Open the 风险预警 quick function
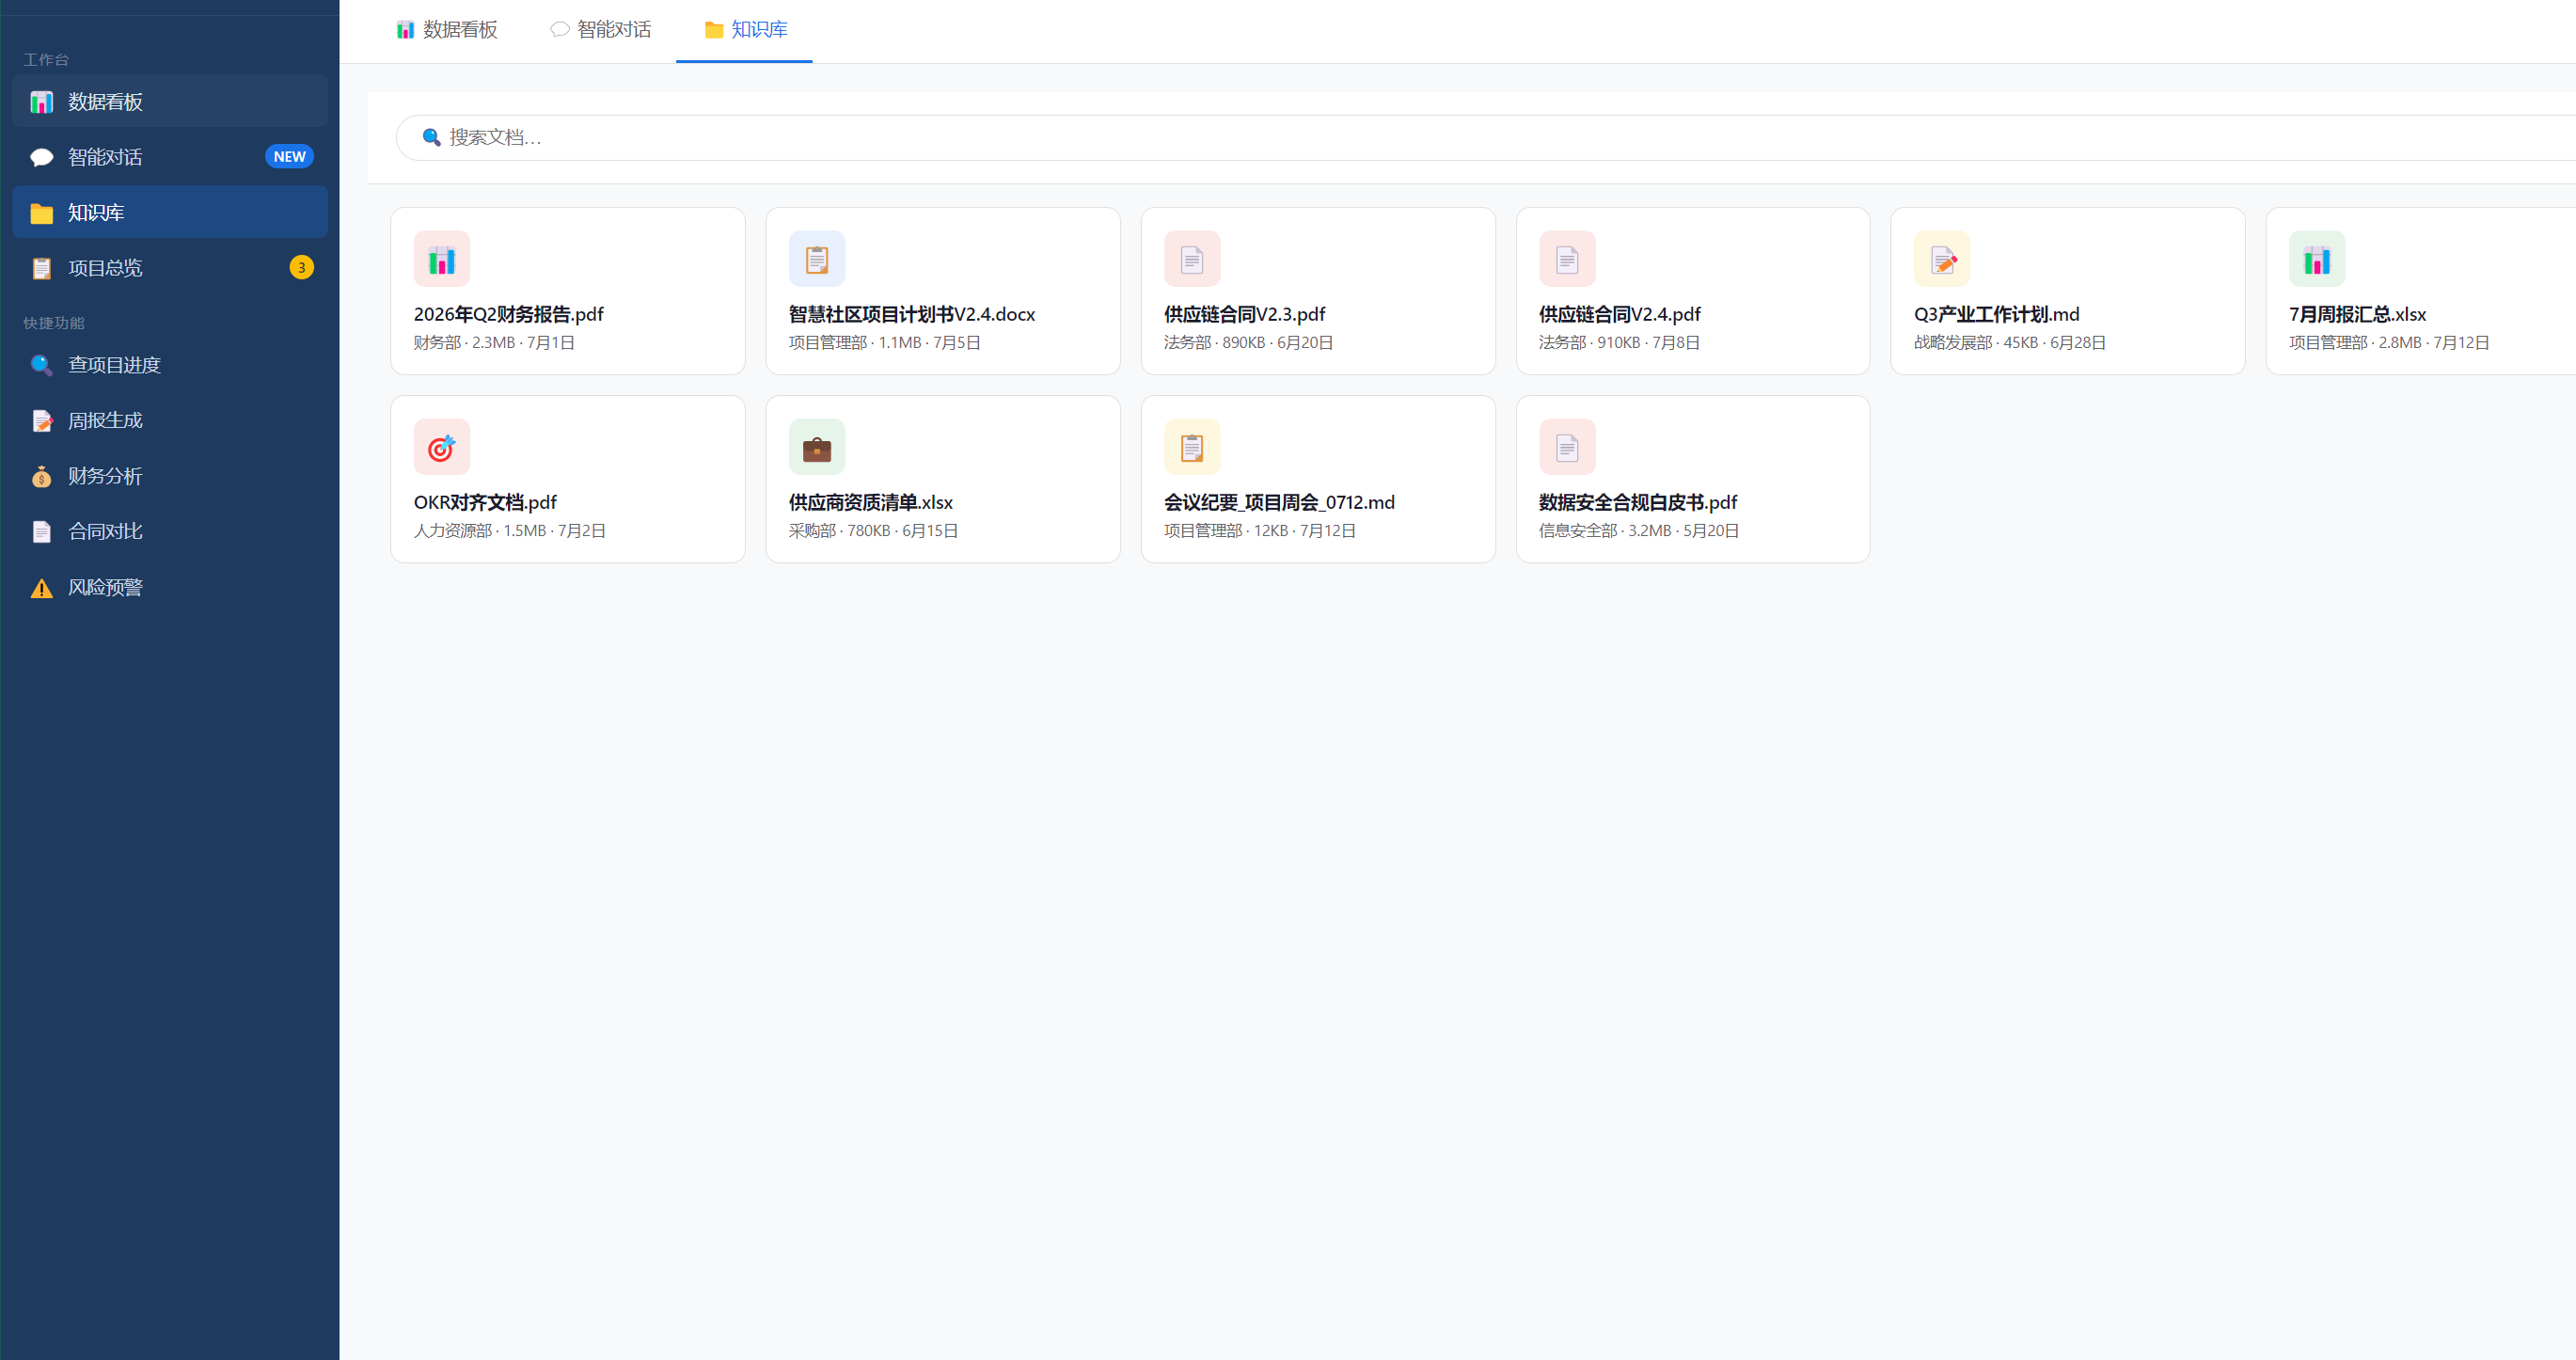The height and width of the screenshot is (1360, 2576). click(170, 588)
